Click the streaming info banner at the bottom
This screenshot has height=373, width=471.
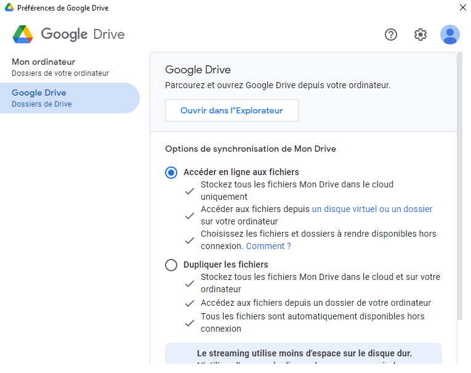click(x=304, y=354)
